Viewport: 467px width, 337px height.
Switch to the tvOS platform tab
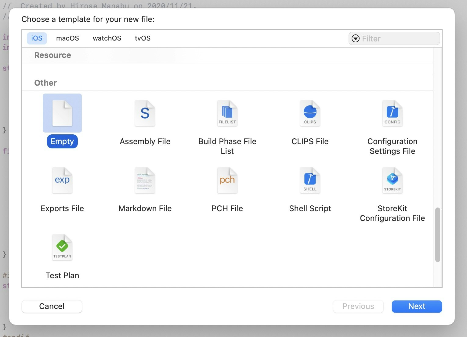click(x=143, y=38)
